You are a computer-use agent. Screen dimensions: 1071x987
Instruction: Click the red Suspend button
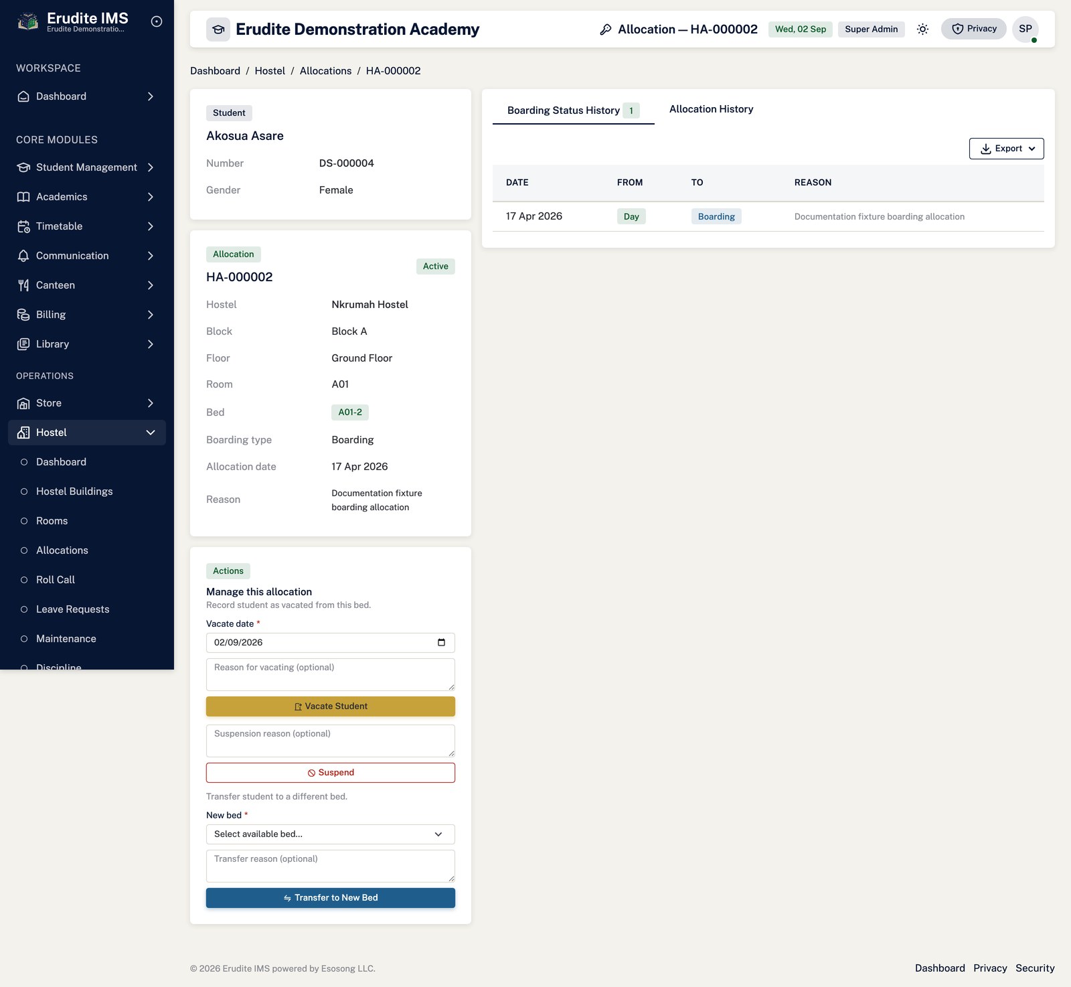[331, 773]
